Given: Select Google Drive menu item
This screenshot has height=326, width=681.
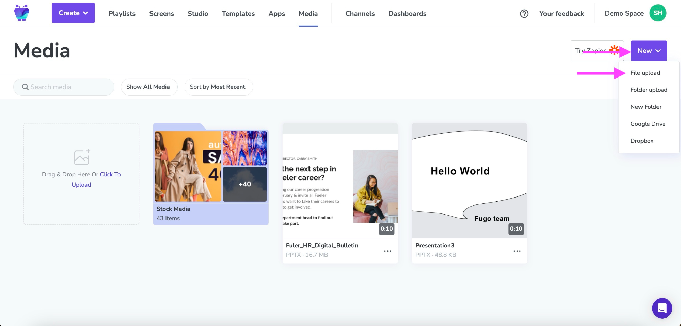Looking at the screenshot, I should (649, 124).
